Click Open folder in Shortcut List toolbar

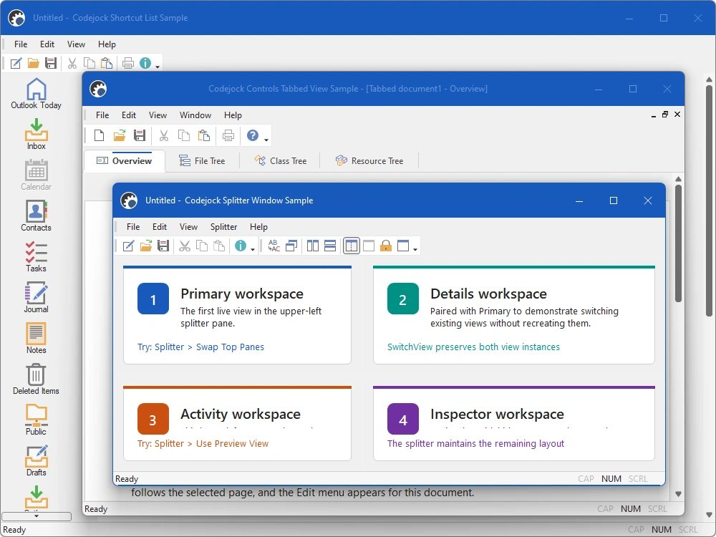tap(34, 63)
